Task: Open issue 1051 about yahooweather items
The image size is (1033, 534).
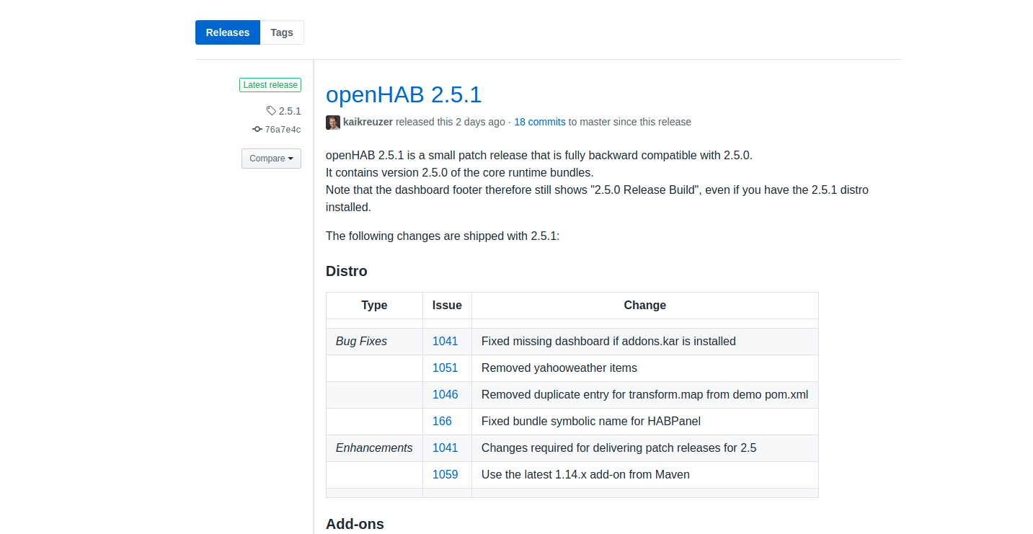Action: [x=445, y=368]
